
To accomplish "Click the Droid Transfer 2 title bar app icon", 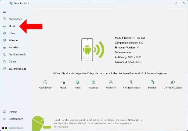I will (x=11, y=3).
